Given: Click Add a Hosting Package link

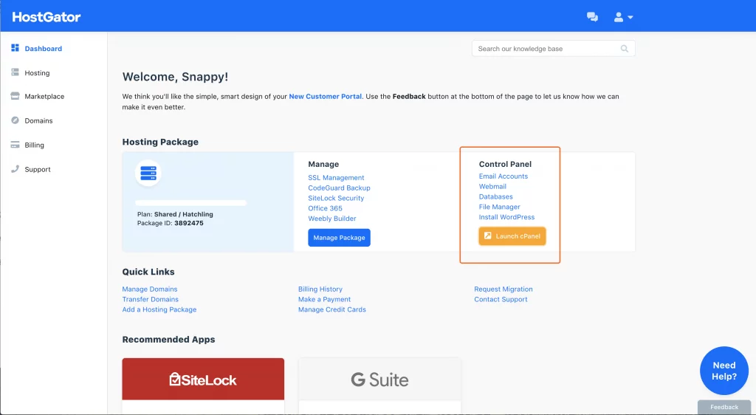Looking at the screenshot, I should (x=159, y=309).
